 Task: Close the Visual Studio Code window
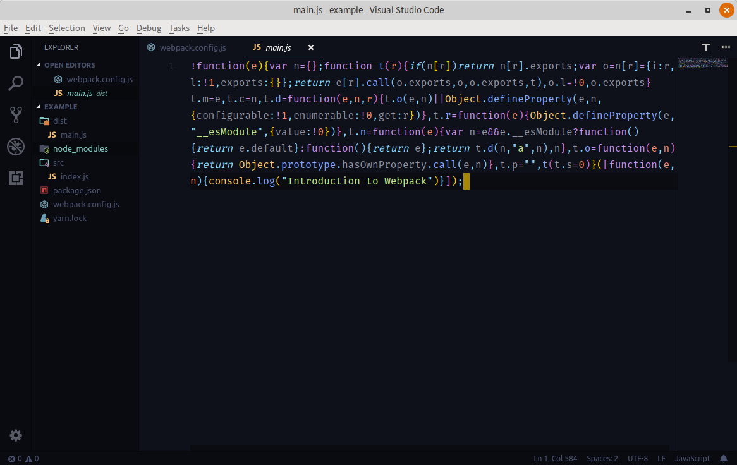point(727,10)
